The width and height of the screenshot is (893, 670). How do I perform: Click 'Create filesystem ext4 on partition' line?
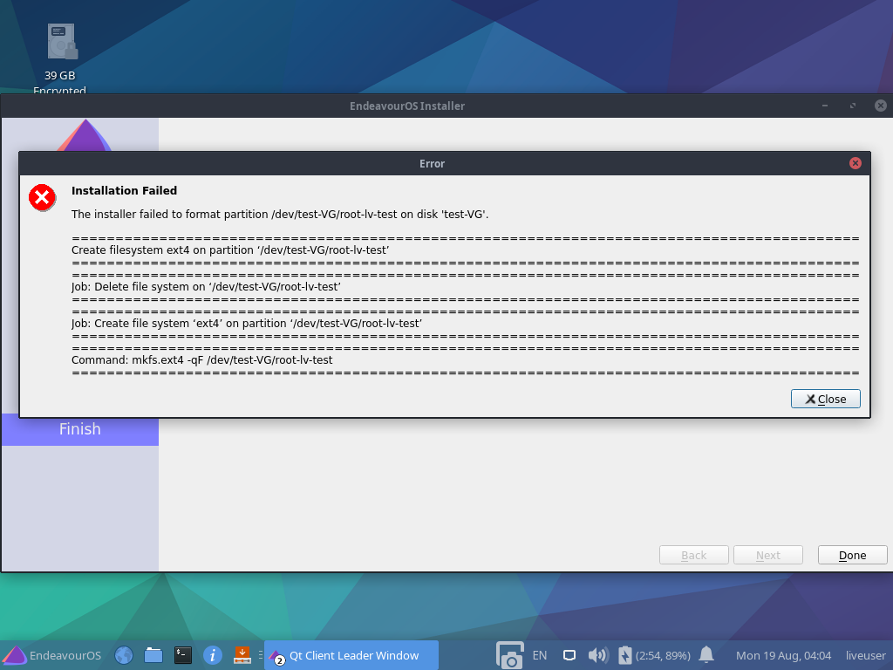point(230,250)
